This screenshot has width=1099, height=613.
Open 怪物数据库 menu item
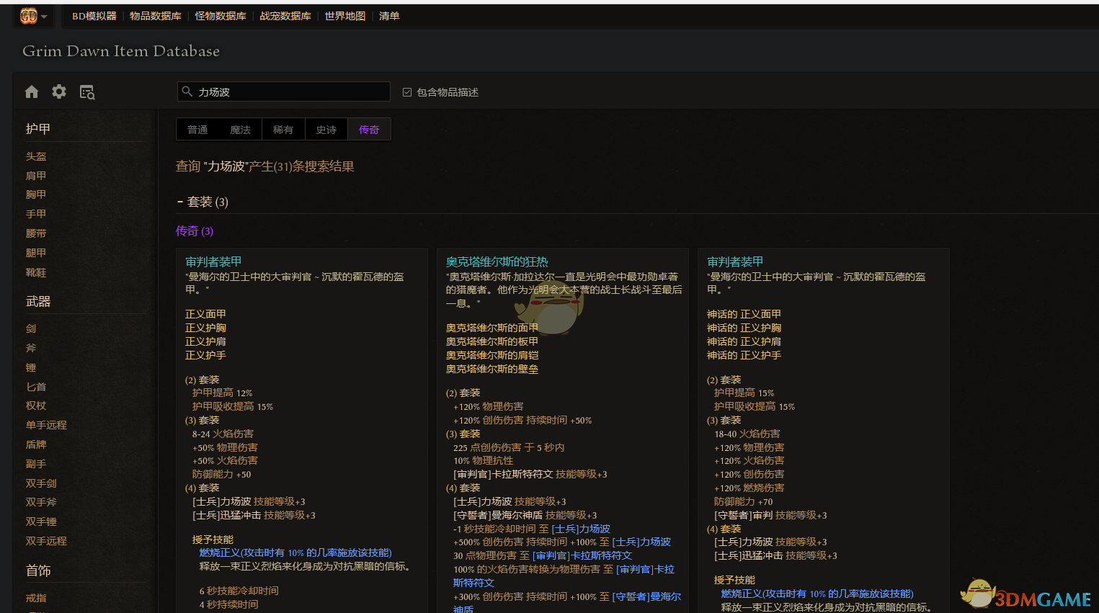pyautogui.click(x=221, y=16)
